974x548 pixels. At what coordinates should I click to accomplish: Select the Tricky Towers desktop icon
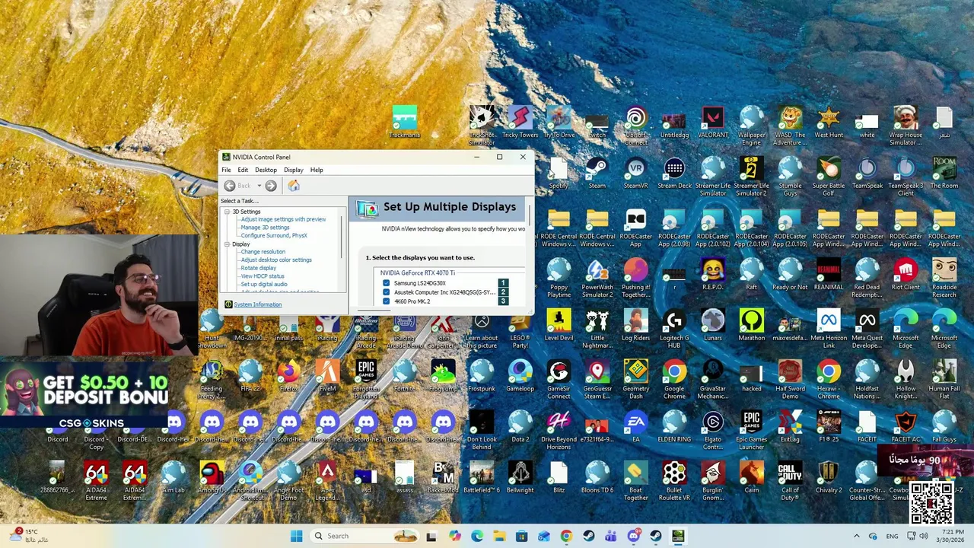[520, 123]
